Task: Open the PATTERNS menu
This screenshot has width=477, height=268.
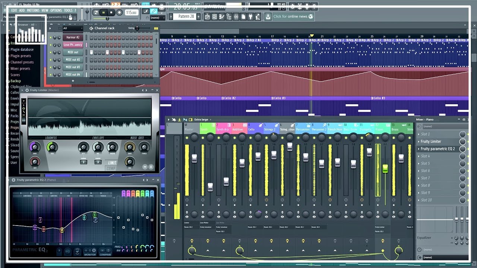Action: [33, 10]
